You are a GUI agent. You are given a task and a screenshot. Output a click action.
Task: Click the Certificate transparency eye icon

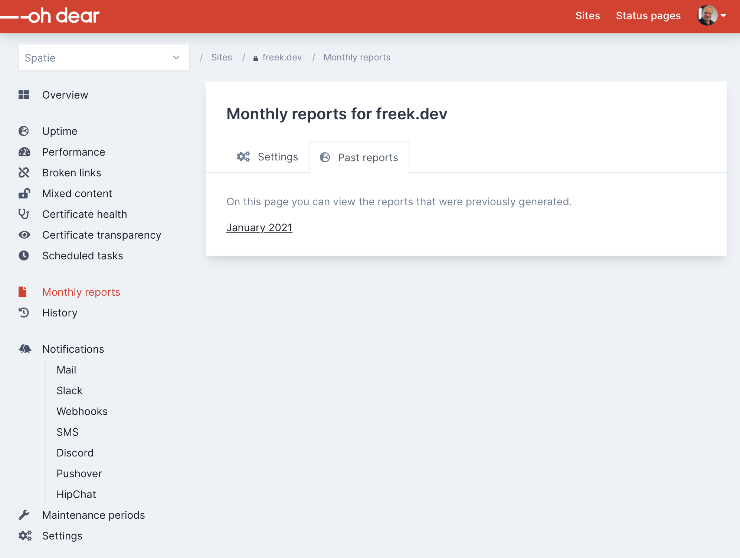coord(24,235)
